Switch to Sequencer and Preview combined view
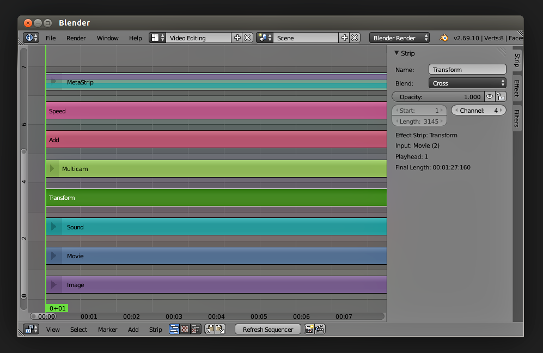Viewport: 543px width, 353px height. [x=196, y=329]
